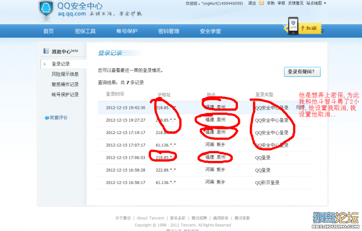Click the 腾讯客服 footer link
Image resolution: width=362 pixels, height=231 pixels.
pyautogui.click(x=242, y=218)
